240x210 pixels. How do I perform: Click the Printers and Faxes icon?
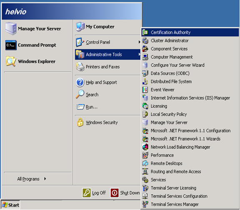pos(80,67)
